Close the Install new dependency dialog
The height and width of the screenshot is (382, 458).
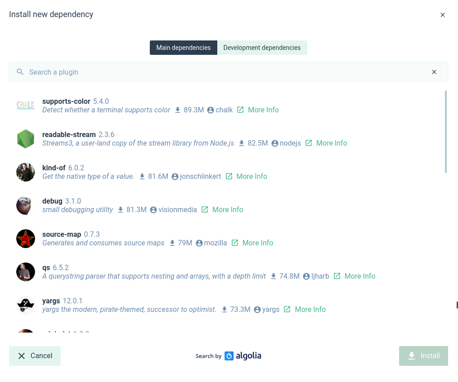(443, 15)
